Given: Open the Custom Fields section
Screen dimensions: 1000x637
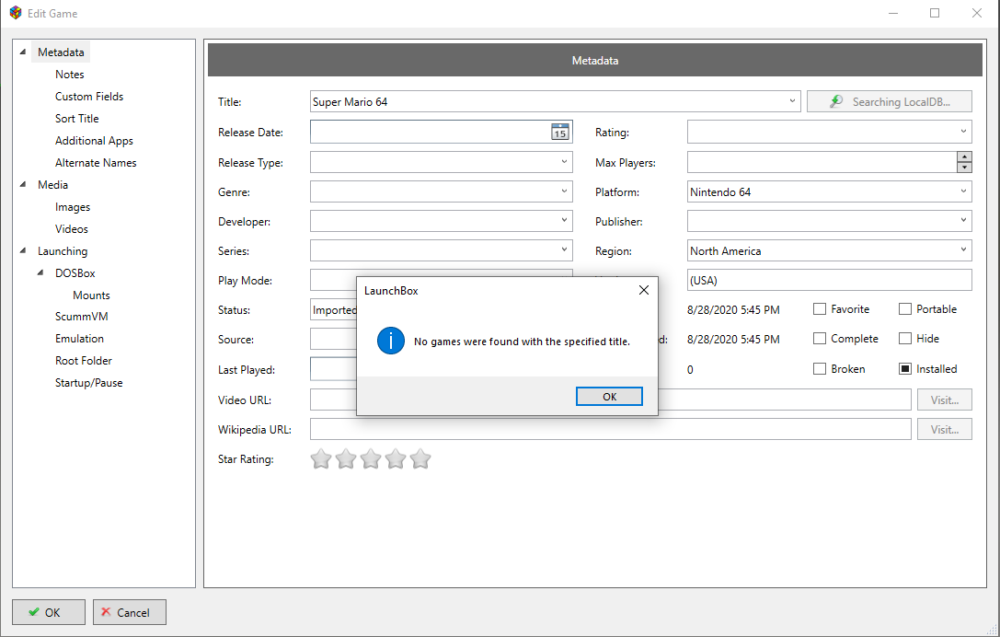Looking at the screenshot, I should click(x=89, y=97).
